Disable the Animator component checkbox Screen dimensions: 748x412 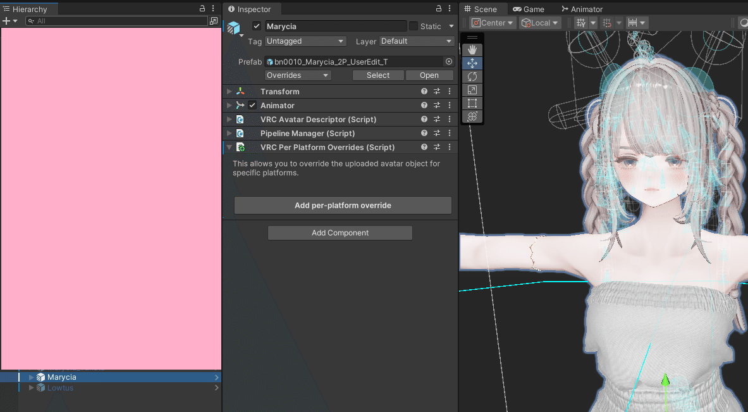(252, 105)
